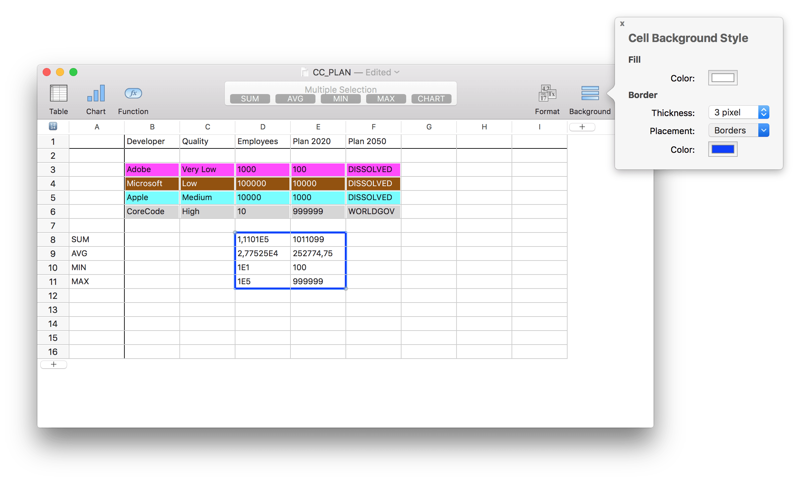Click the white Fill color swatch

coord(723,78)
